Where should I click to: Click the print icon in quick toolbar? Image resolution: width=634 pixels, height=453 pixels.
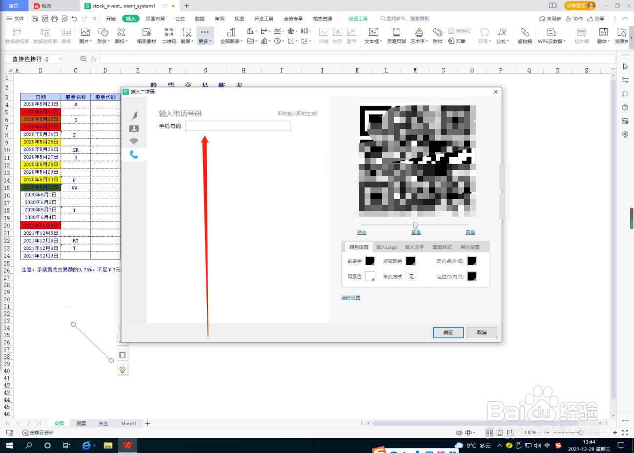click(x=54, y=19)
